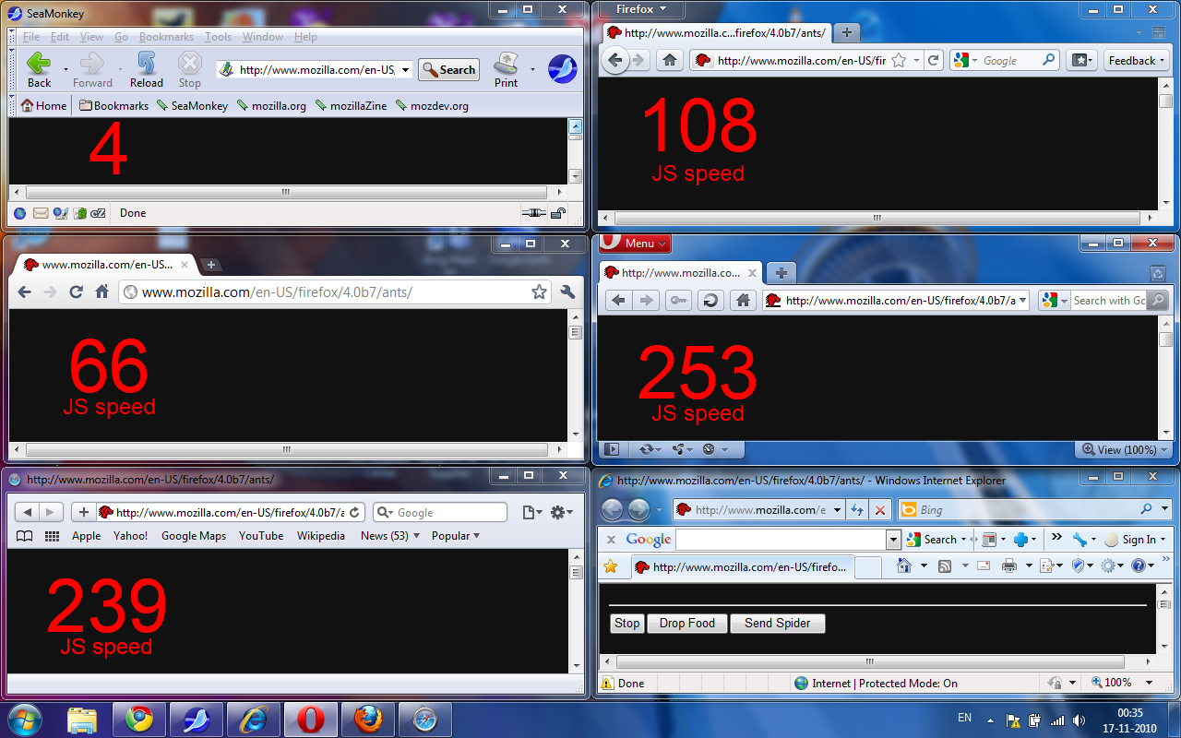Open a new tab in Firefox
The width and height of the screenshot is (1181, 738).
[846, 32]
